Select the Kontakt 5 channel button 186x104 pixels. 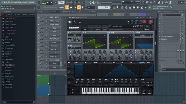54,42
